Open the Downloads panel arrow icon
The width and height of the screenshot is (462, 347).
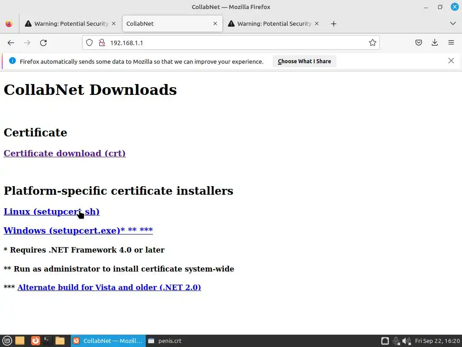(x=434, y=43)
